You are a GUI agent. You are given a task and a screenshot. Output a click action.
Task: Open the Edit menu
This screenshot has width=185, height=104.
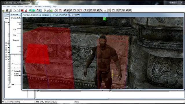(x=9, y=7)
